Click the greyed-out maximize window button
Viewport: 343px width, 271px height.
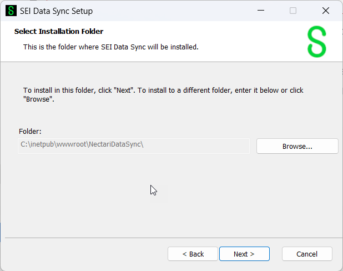tap(293, 11)
